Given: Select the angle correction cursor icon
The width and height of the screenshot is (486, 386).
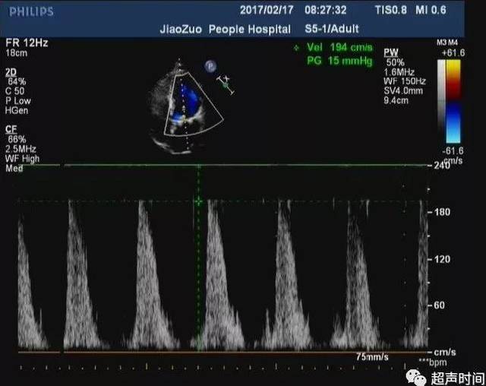Looking at the screenshot, I should 226,84.
